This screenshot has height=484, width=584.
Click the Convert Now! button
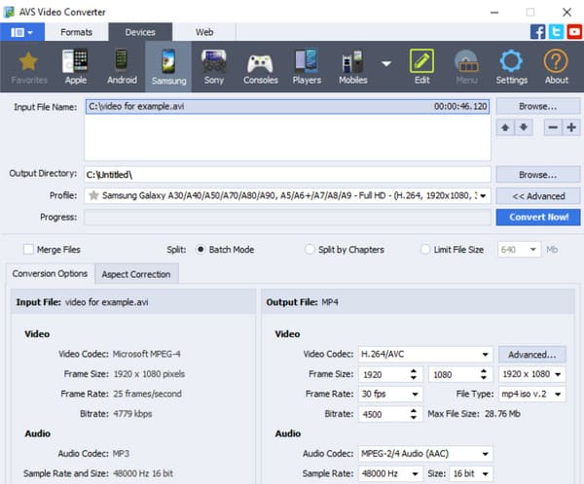pos(538,217)
